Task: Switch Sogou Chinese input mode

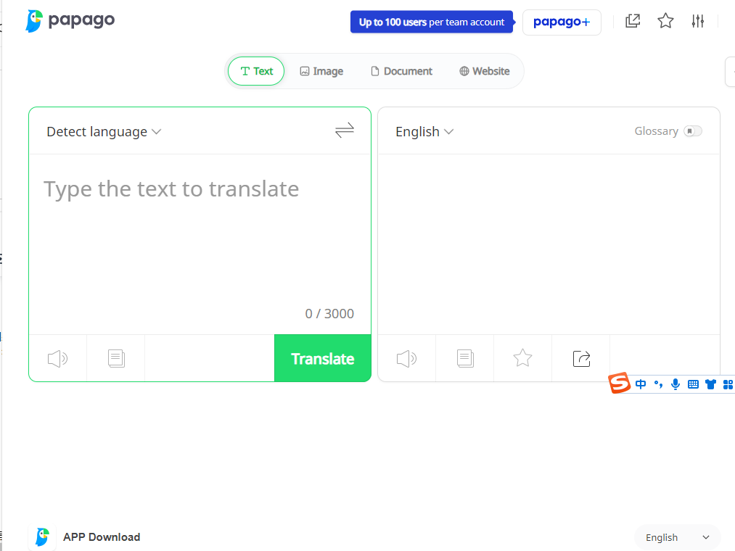Action: [x=640, y=385]
